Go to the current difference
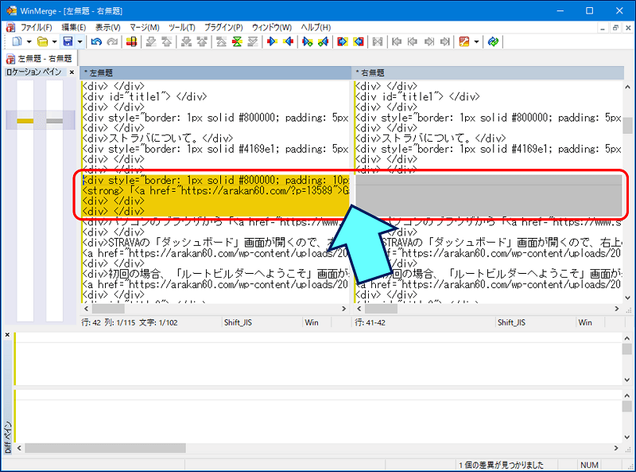Screen dimensions: 636x472 [237, 41]
